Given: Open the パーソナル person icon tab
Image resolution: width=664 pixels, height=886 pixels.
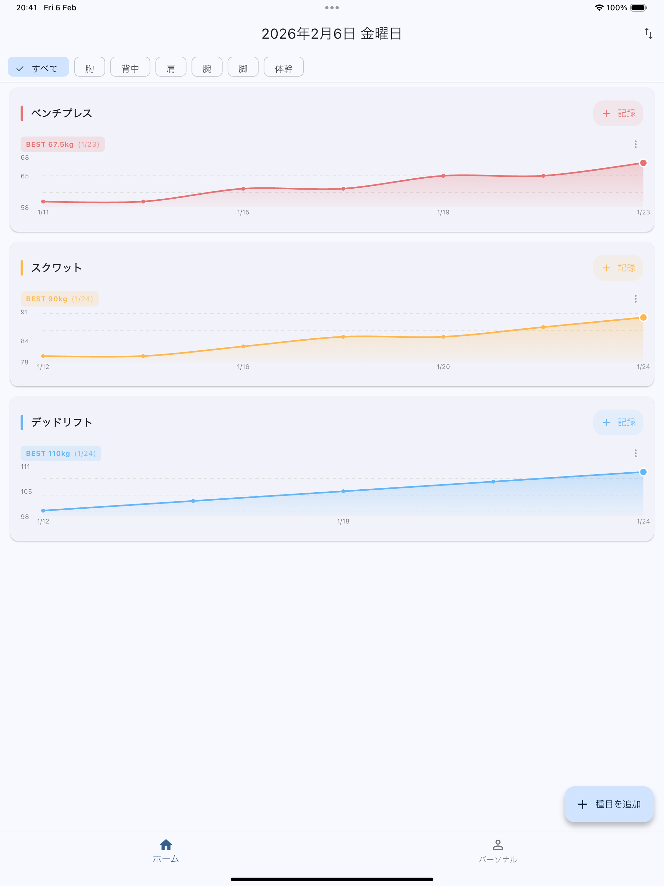Looking at the screenshot, I should click(x=497, y=845).
